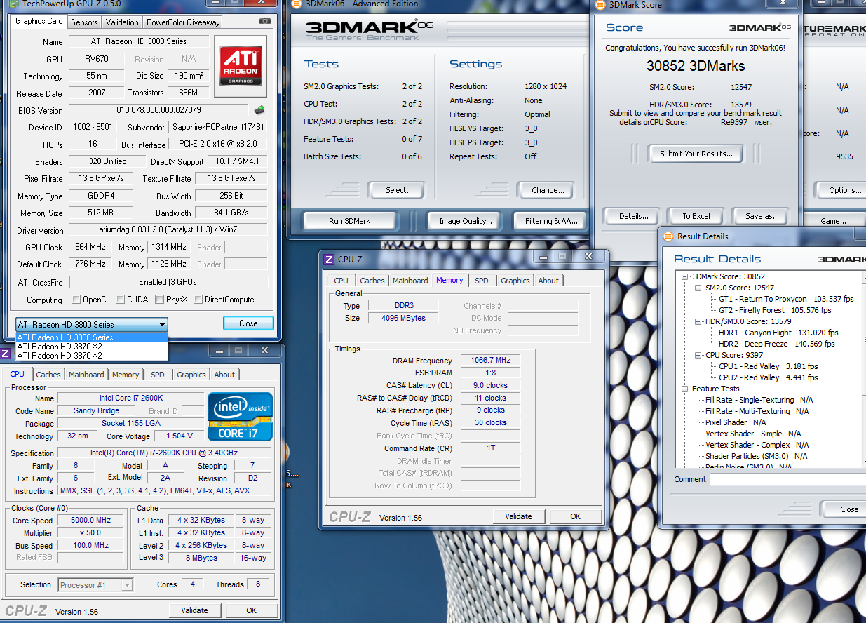The width and height of the screenshot is (866, 623).
Task: Click the Intel Core i7 inside logo
Action: [240, 416]
